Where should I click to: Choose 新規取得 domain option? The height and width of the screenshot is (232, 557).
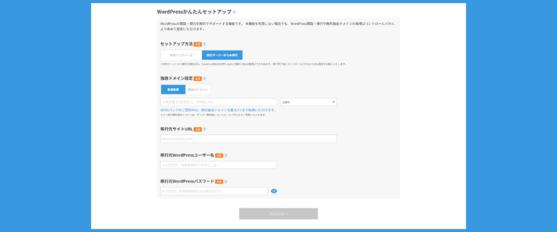(x=173, y=90)
